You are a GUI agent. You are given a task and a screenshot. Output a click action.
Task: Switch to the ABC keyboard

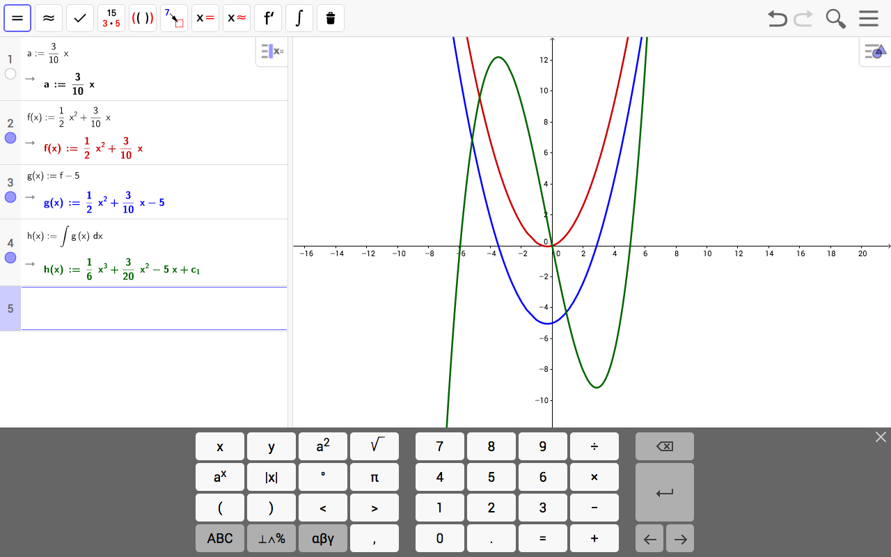220,538
